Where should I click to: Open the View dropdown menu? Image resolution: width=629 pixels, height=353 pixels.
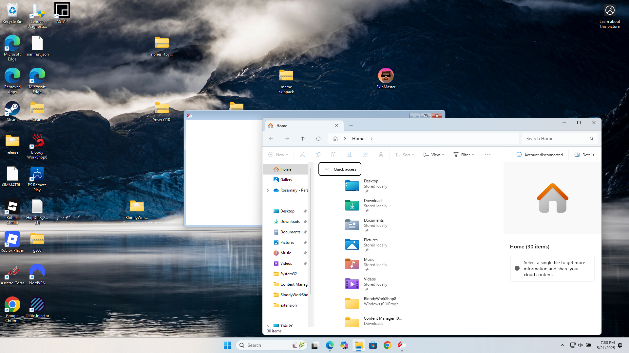tap(433, 155)
